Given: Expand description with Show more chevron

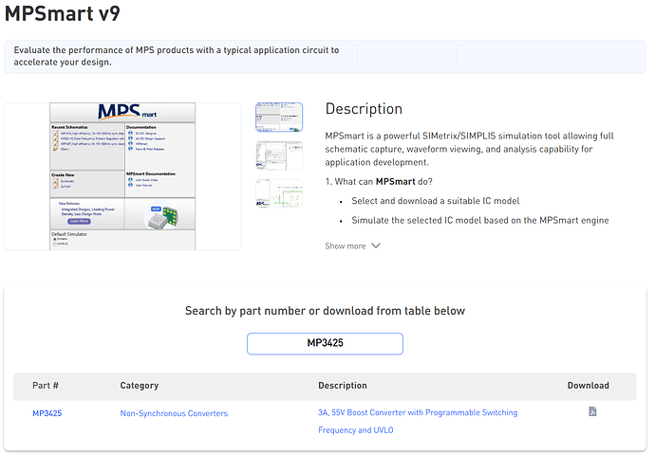Looking at the screenshot, I should [x=352, y=246].
